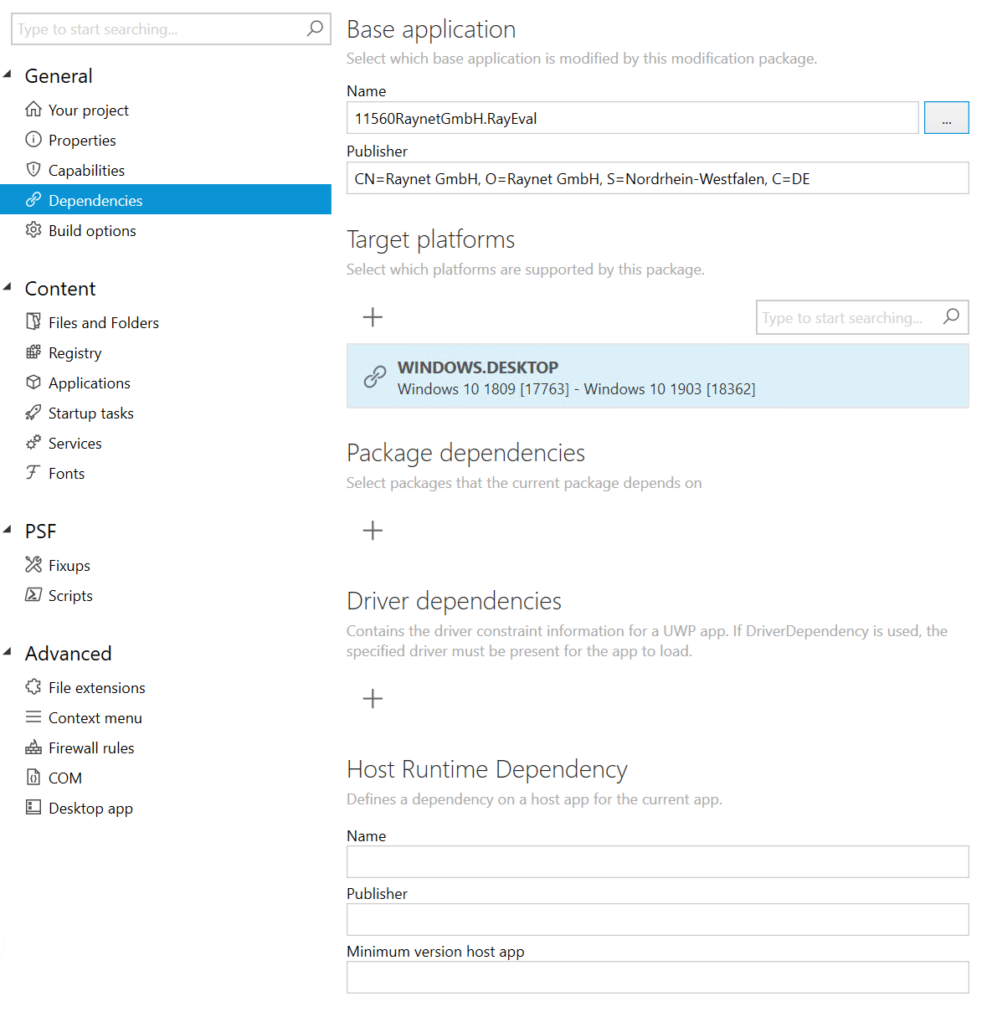Viewport: 997px width, 1017px height.
Task: Open Your project page
Action: point(88,110)
